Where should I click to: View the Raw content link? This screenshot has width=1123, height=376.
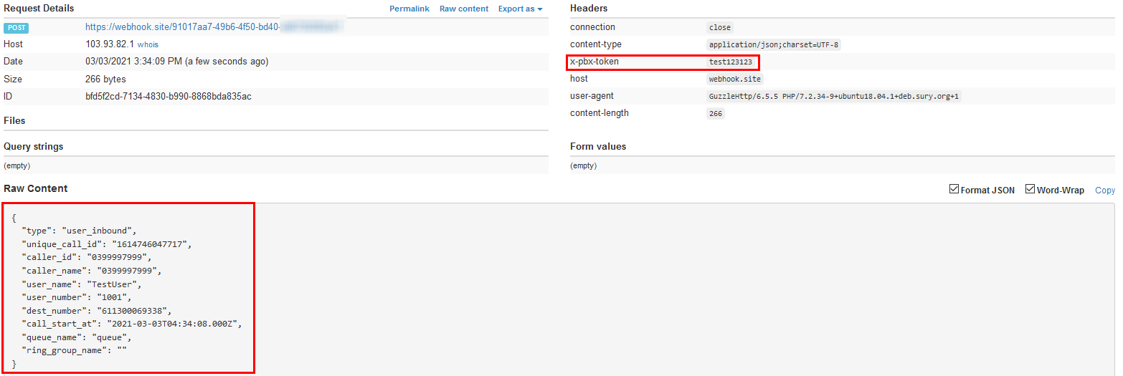tap(463, 9)
